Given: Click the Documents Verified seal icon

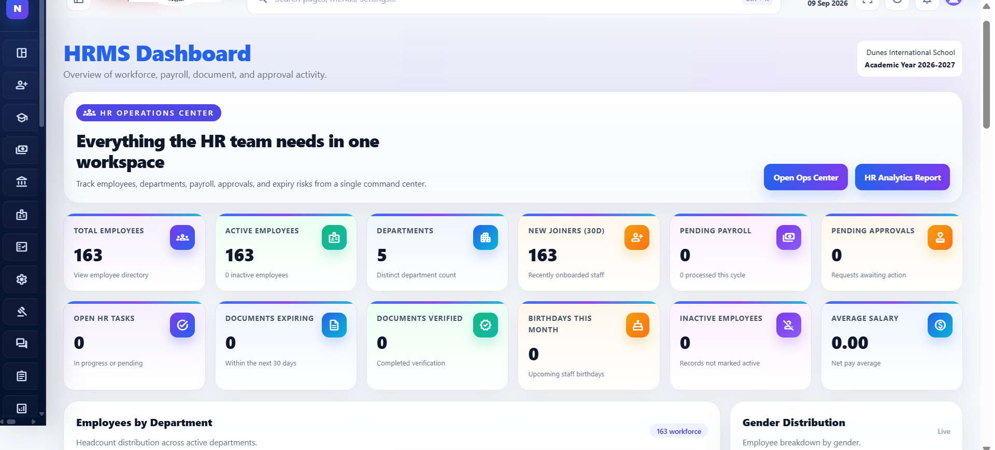Looking at the screenshot, I should (x=486, y=325).
